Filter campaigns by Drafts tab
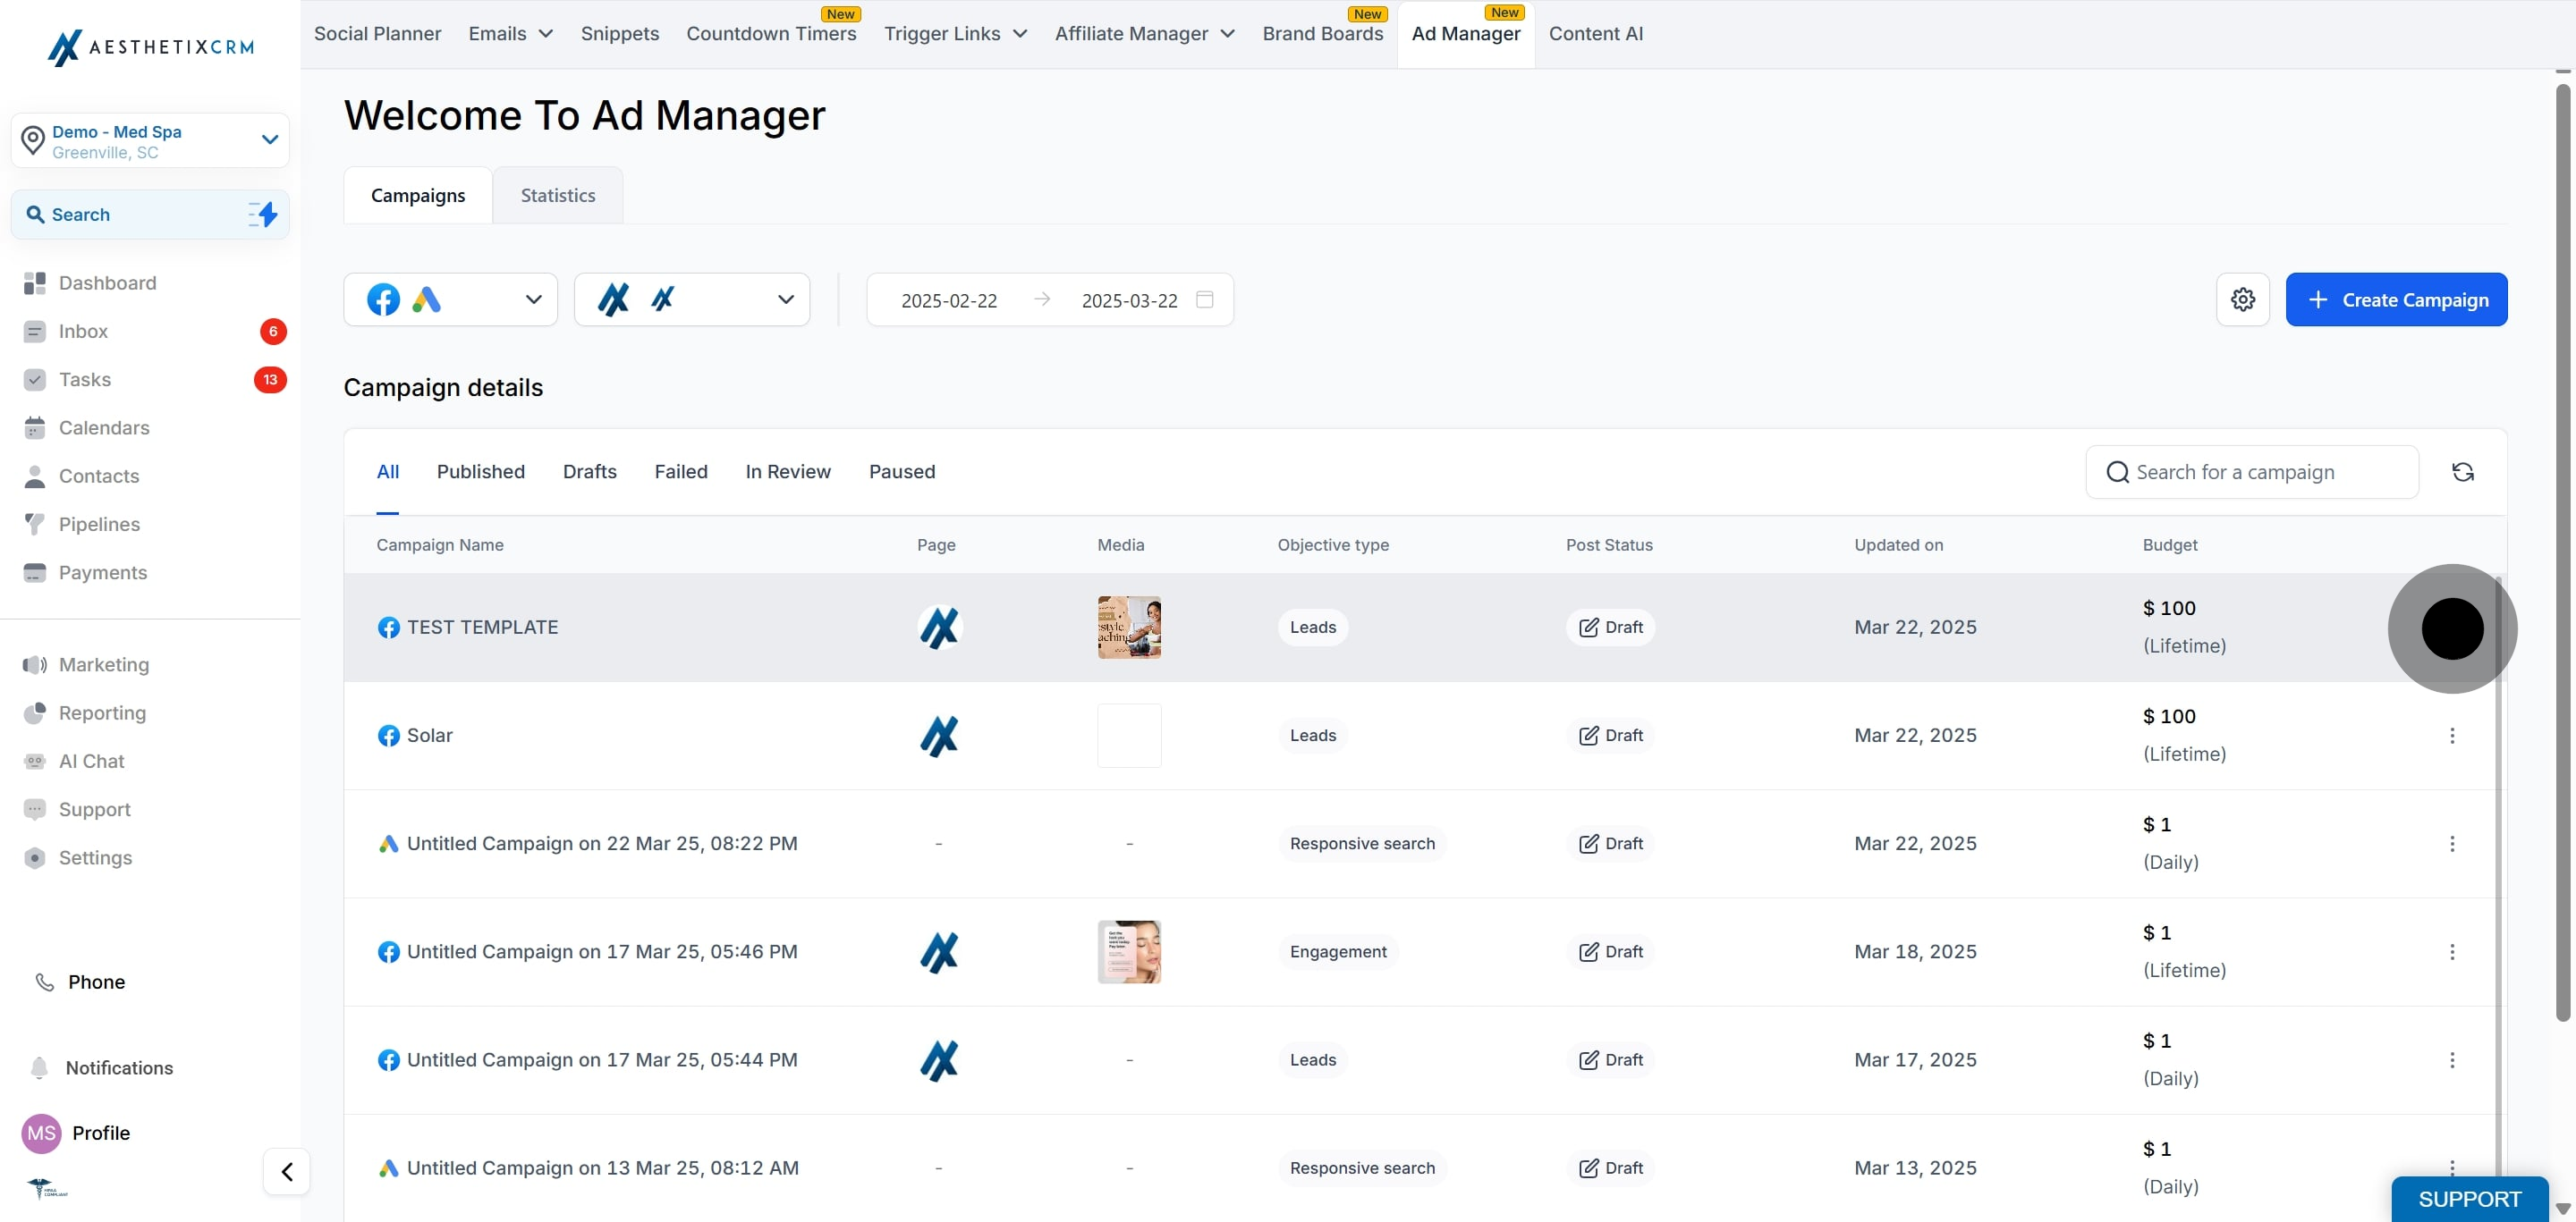The height and width of the screenshot is (1222, 2576). click(589, 472)
